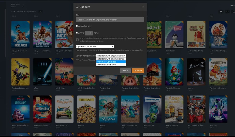235x137 pixels.
Task: Open Monsters, Inc. poster
Action: point(152,109)
